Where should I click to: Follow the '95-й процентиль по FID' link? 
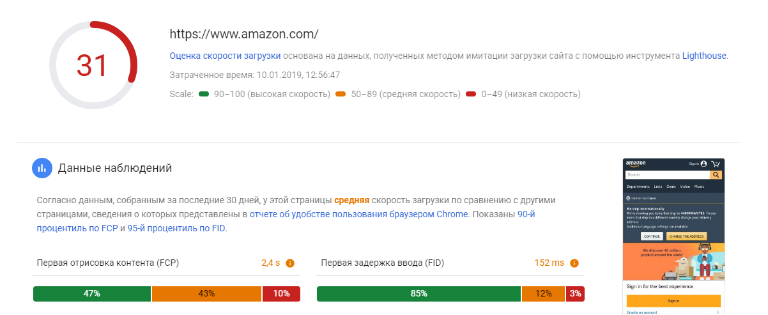(x=176, y=228)
